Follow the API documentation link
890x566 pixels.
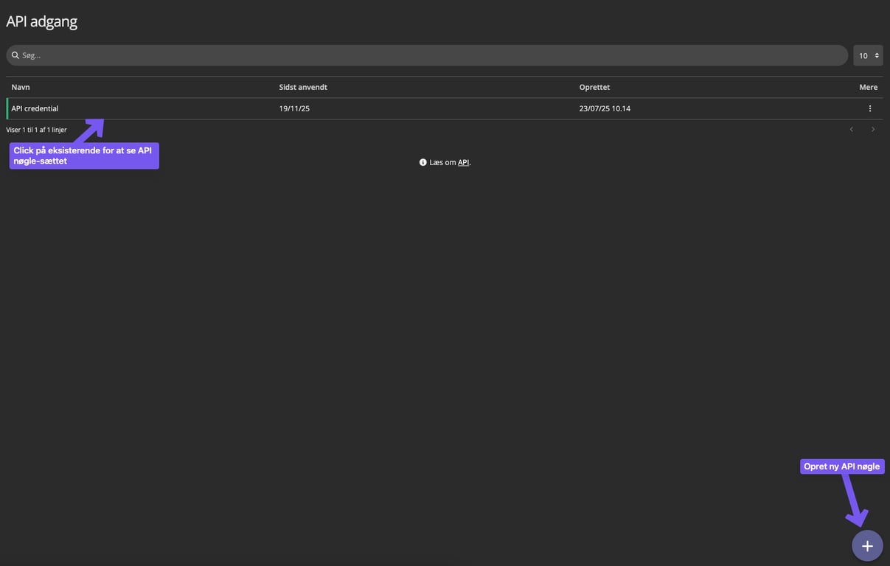coord(463,162)
